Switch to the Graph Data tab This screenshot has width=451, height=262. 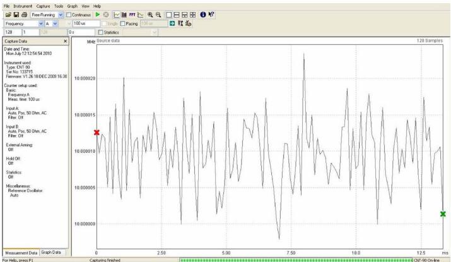click(51, 253)
